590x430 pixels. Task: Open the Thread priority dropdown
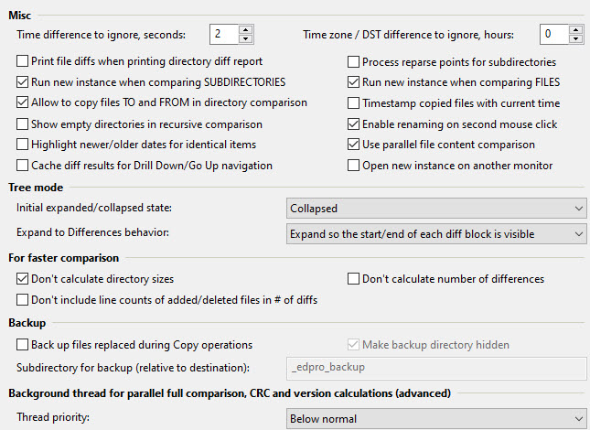(x=435, y=419)
